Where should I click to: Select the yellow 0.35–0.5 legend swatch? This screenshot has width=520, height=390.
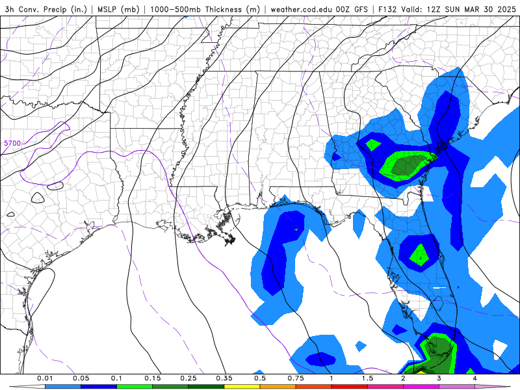242,387
